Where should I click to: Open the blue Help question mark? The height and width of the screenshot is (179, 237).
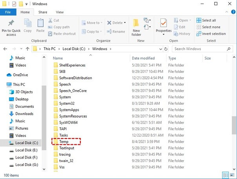(x=233, y=12)
